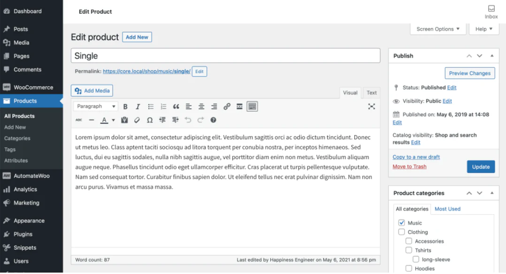Insert a blockquote
The width and height of the screenshot is (506, 274).
tap(176, 106)
